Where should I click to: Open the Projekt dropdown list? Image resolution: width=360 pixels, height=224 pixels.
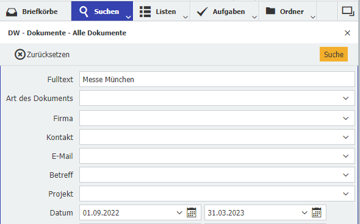(x=346, y=194)
